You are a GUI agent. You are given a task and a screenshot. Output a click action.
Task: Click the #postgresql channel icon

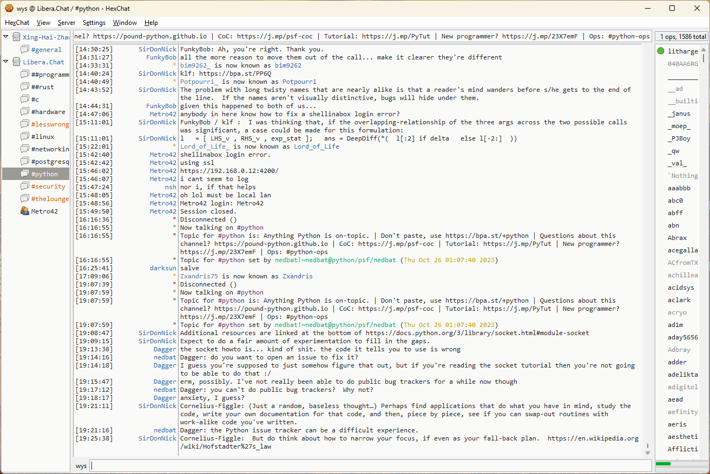tap(24, 162)
